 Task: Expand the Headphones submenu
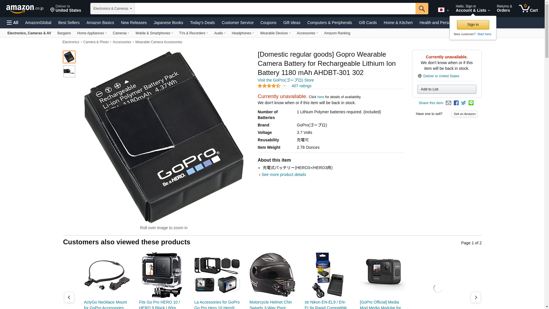[243, 33]
